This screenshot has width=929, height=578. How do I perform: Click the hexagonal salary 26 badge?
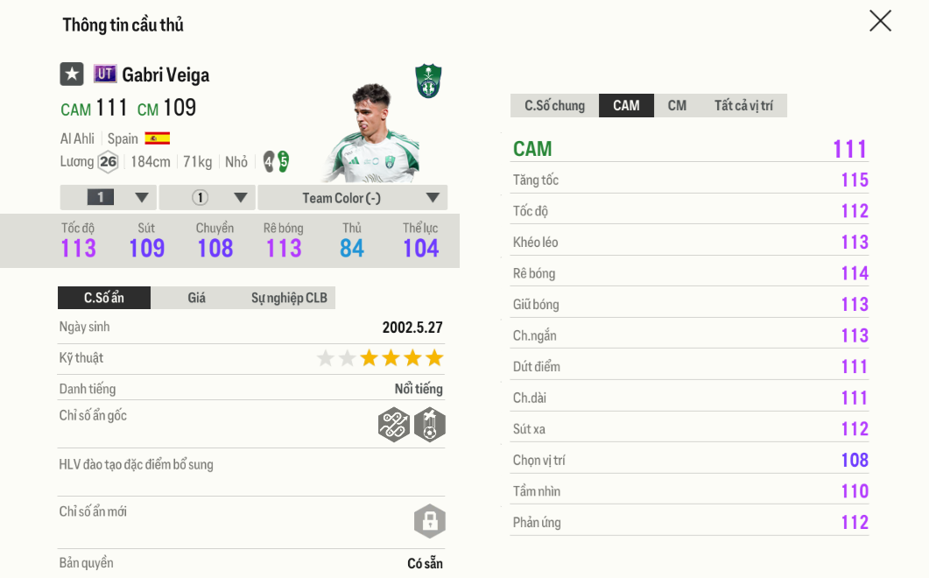coord(108,162)
